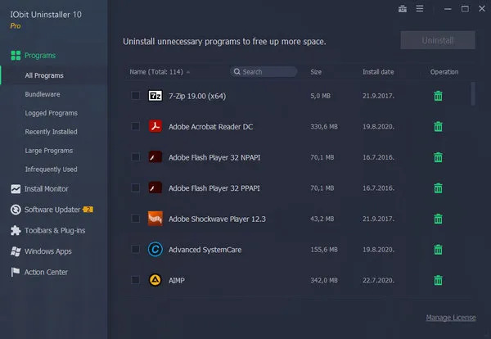
Task: Click the toolbox icon in title bar
Action: 403,9
